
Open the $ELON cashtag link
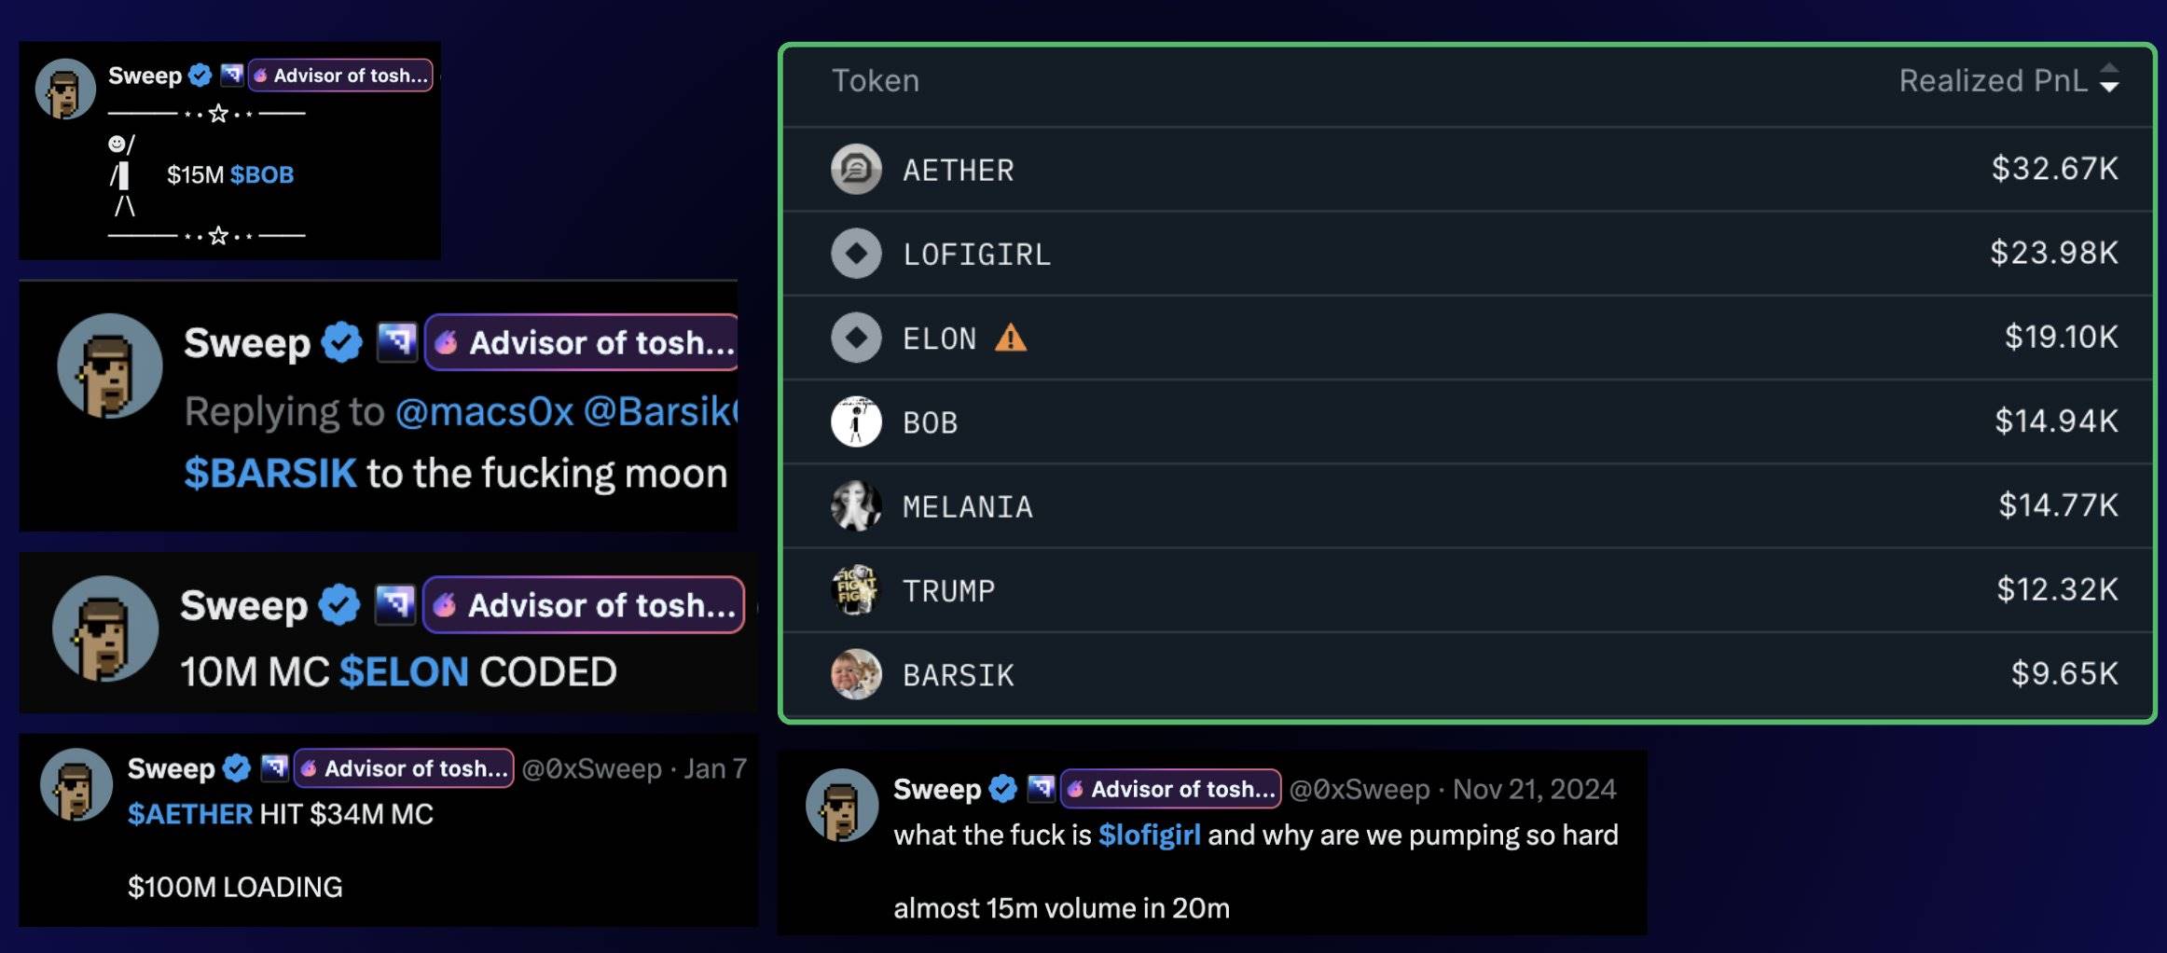(404, 671)
